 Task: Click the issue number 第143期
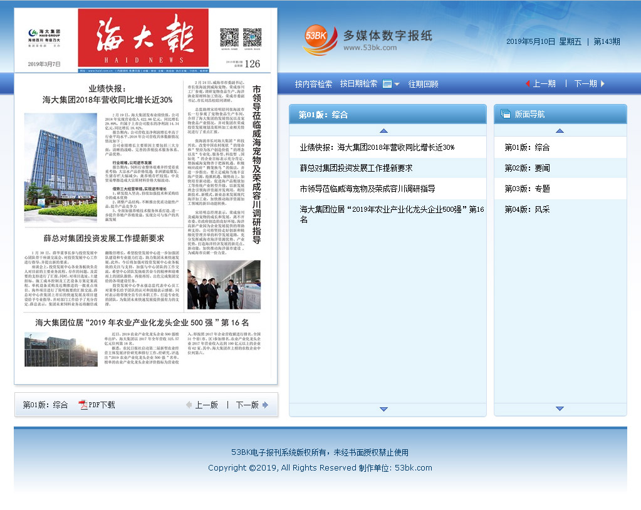click(607, 42)
